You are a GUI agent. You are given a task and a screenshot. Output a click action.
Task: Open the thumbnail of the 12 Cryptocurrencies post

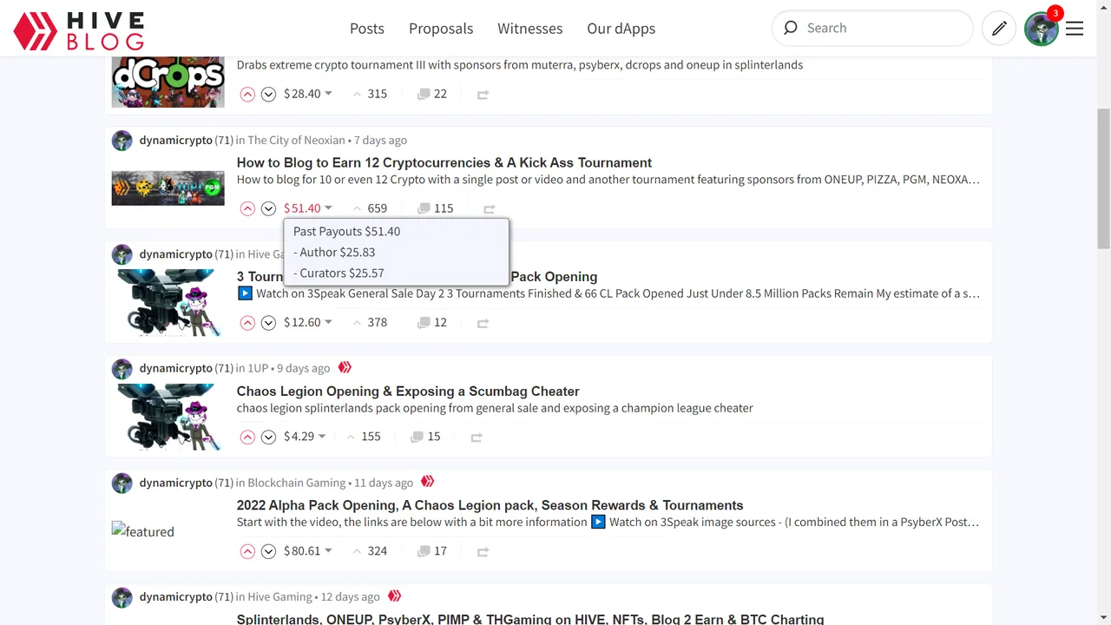point(168,187)
